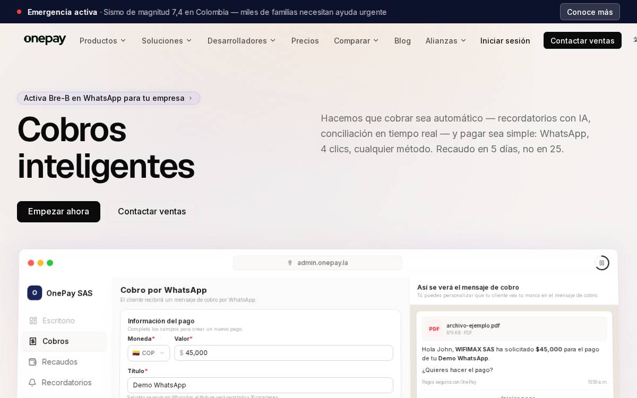Click the Emergencia activa banner text
The height and width of the screenshot is (398, 637).
[62, 12]
